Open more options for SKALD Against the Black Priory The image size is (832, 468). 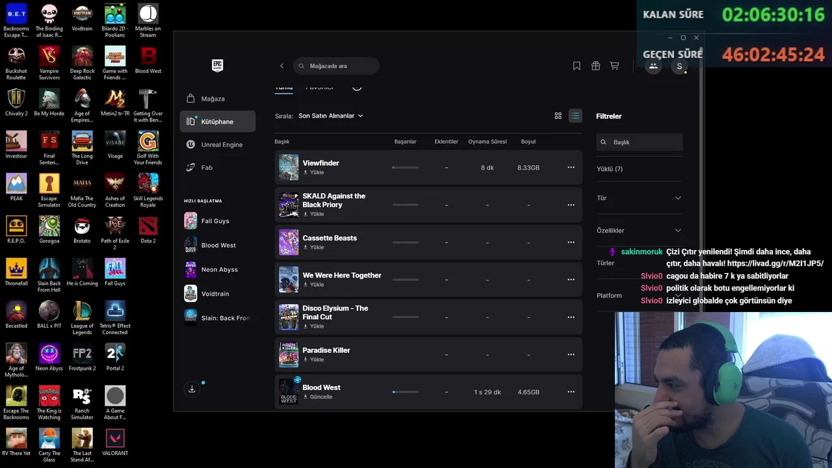571,205
